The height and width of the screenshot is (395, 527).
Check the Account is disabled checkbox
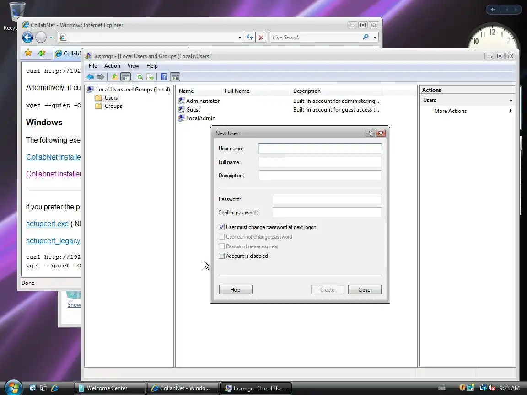click(x=221, y=256)
